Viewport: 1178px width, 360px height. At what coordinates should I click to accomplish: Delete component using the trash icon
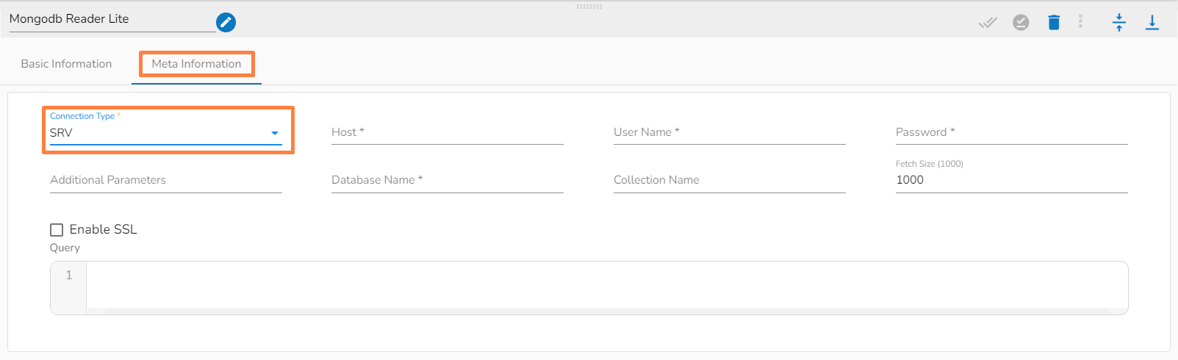pyautogui.click(x=1054, y=23)
